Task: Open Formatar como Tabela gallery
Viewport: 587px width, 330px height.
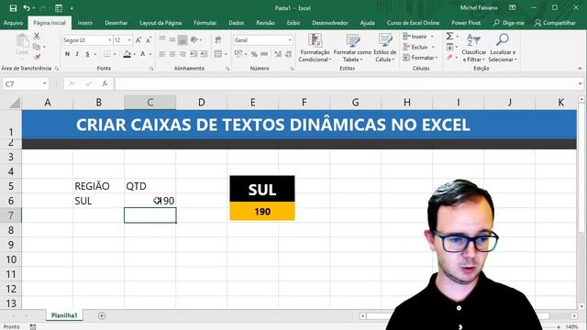Action: tap(352, 48)
